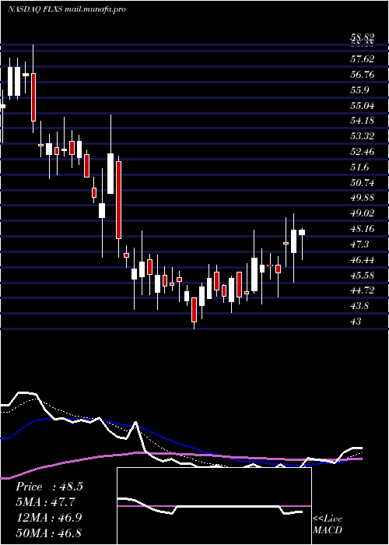Click the 51.6 price label
Viewport: 389px width, 545px height.
[359, 167]
